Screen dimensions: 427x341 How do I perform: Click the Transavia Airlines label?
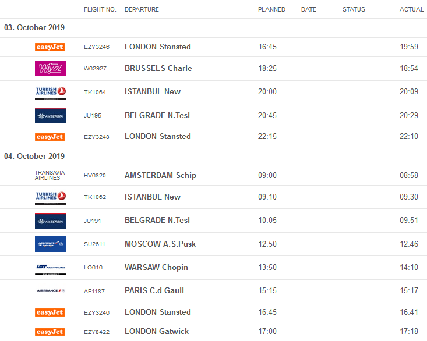[x=50, y=175]
